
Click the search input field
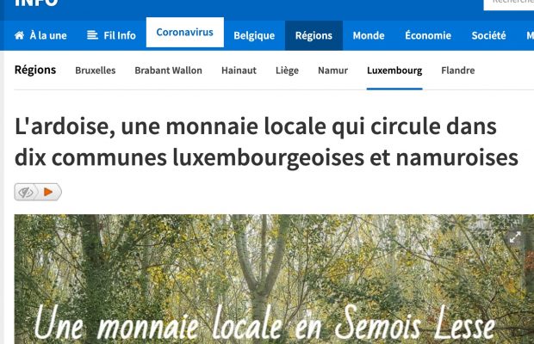click(509, 4)
